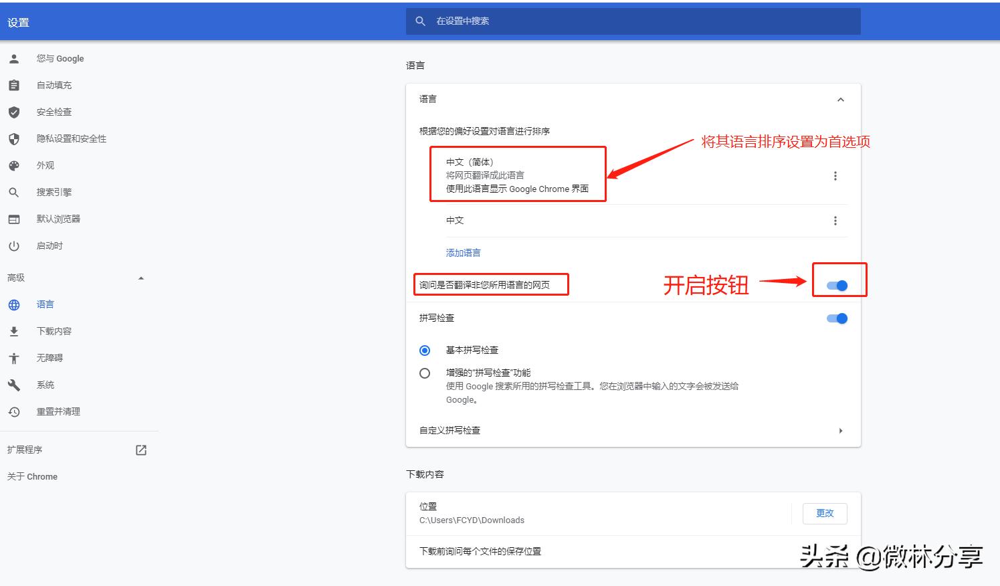
Task: Collapse the 语言 card with the chevron
Action: coord(841,98)
